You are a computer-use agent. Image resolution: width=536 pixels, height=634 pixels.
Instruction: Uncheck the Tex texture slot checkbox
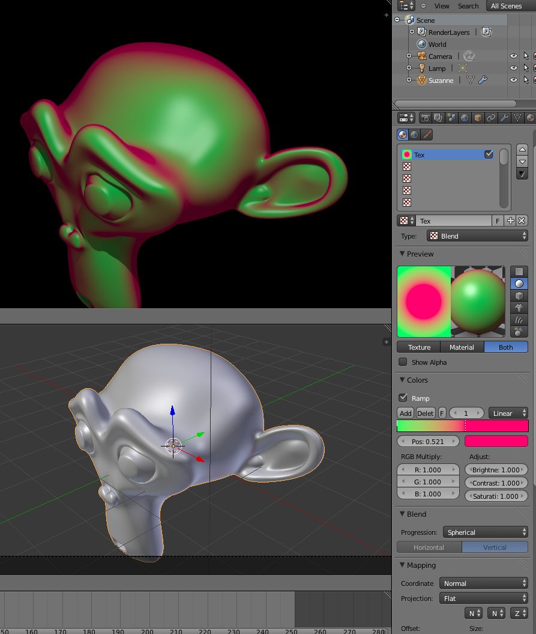pos(489,154)
